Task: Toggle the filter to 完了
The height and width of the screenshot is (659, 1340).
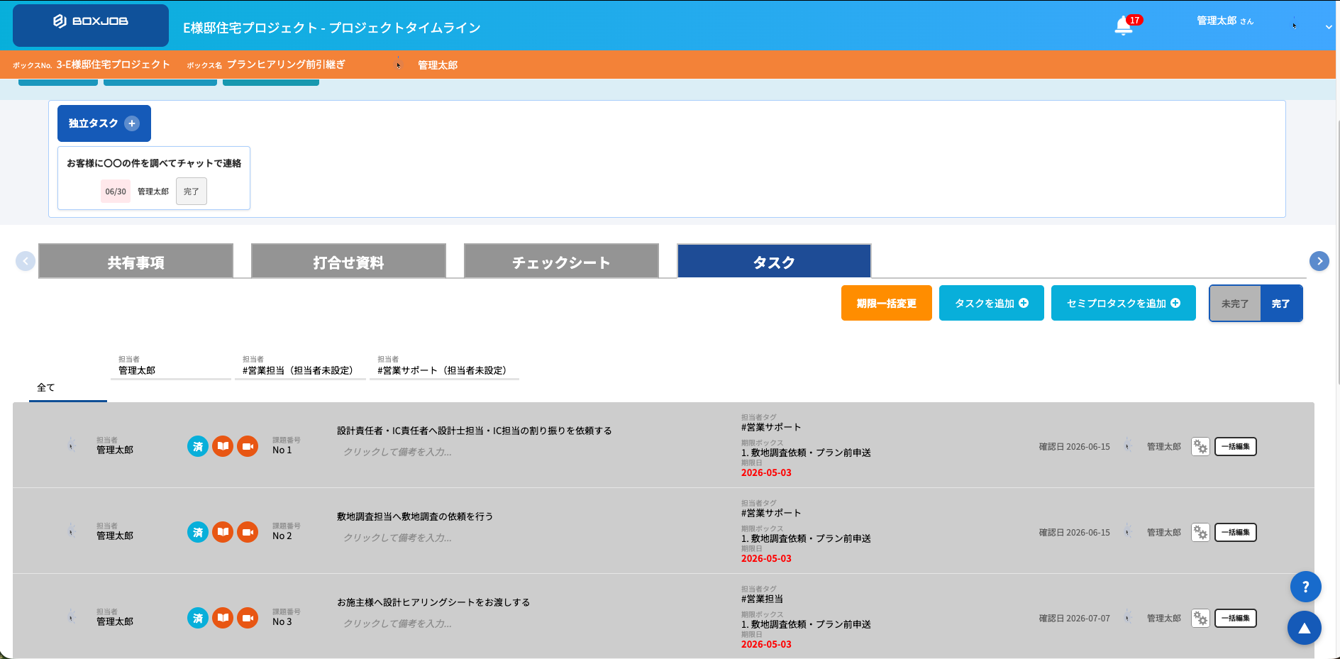Action: [1281, 304]
